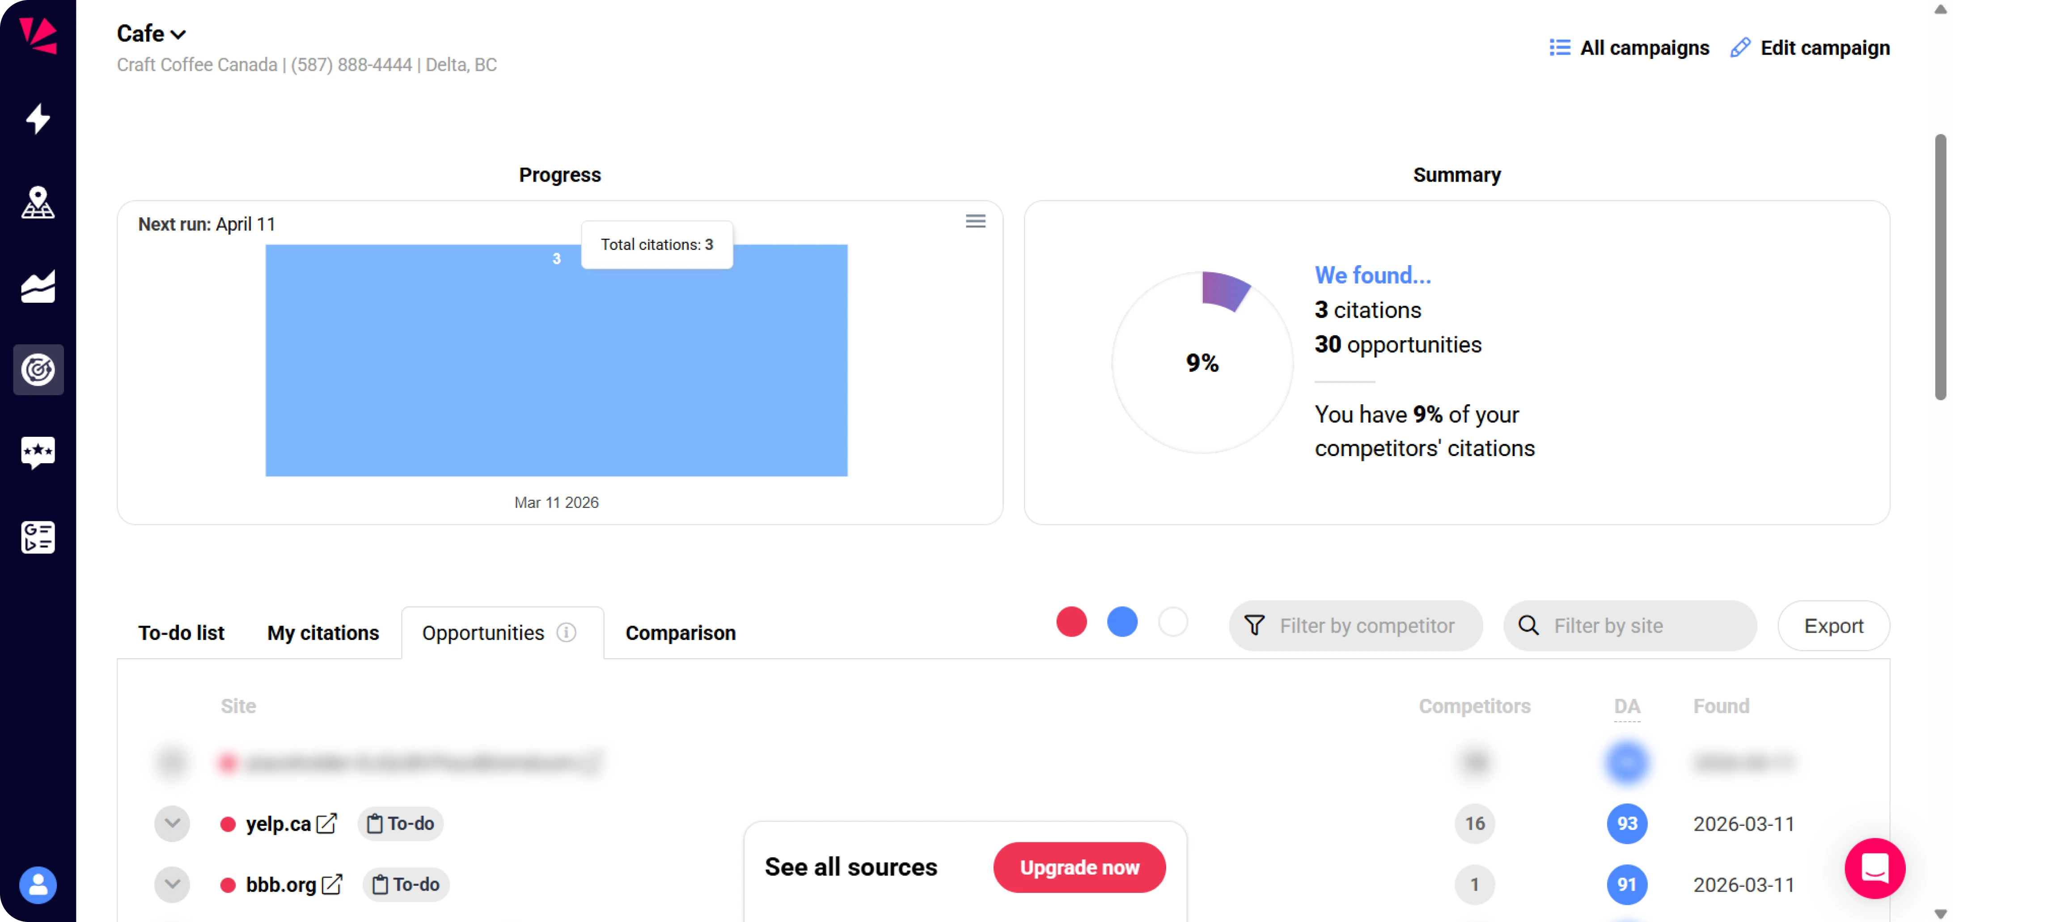Open the reviews panel via starred speech bubble
2048x922 pixels.
tap(38, 453)
